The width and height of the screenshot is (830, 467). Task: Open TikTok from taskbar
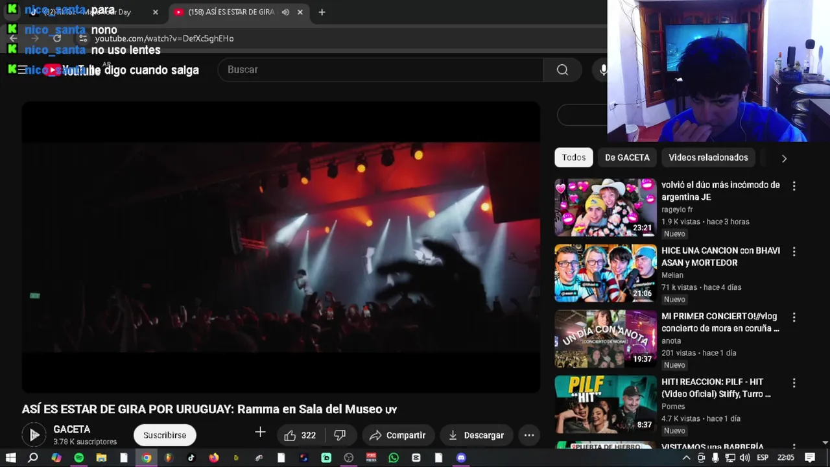[x=191, y=458]
